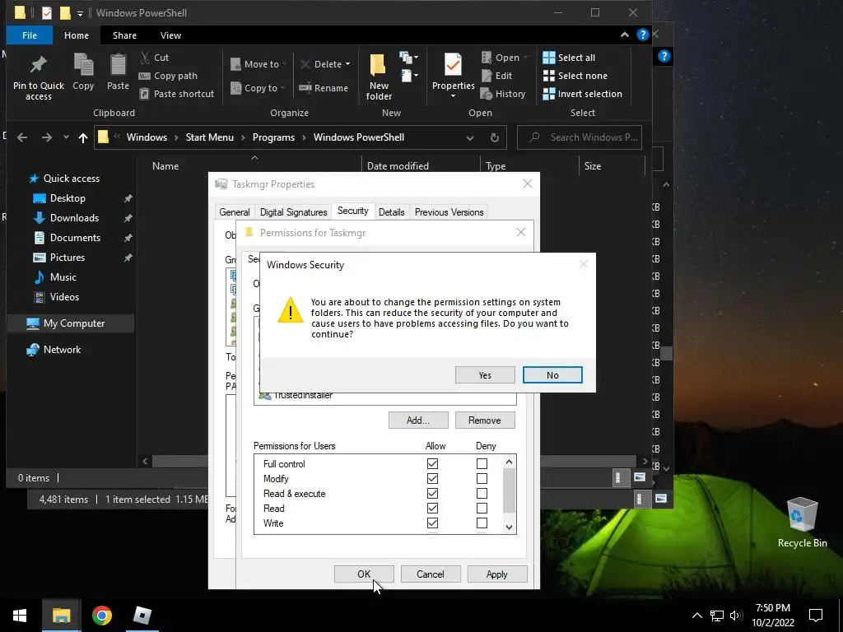This screenshot has height=632, width=843.
Task: Open recent locations dropdown arrow
Action: coord(66,137)
